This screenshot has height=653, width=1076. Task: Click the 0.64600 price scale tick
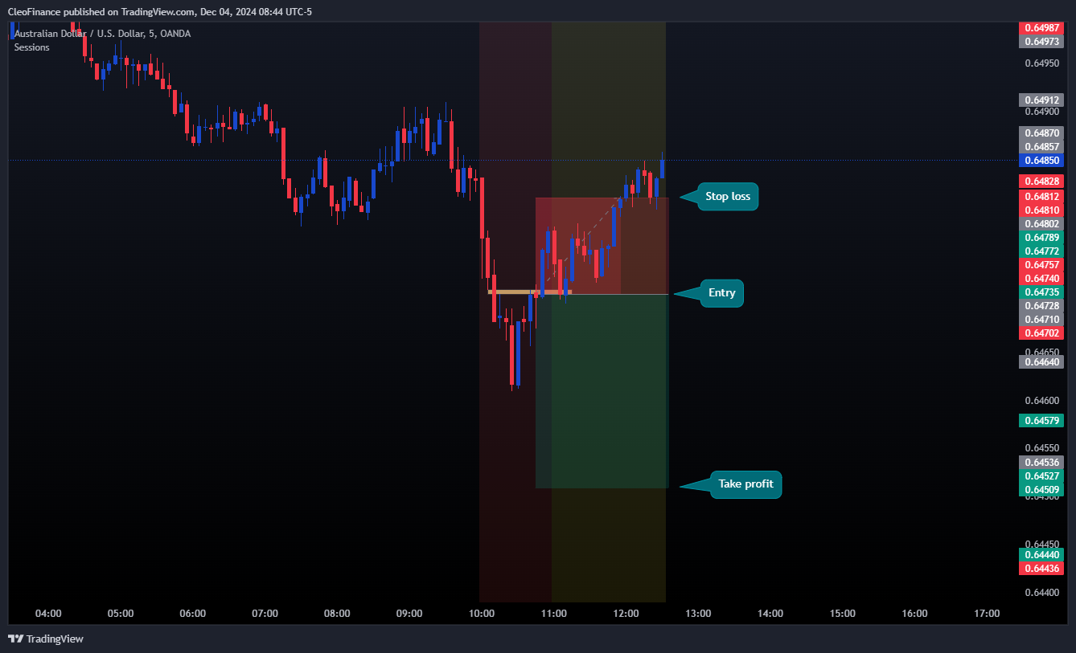[x=1041, y=401]
